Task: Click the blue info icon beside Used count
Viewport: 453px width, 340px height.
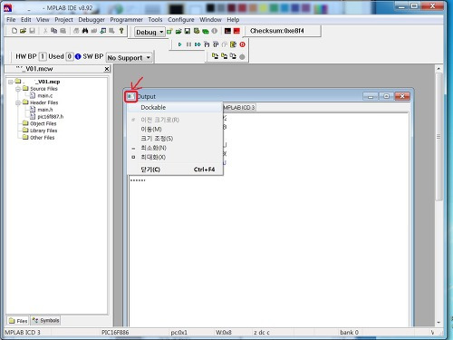Action: (x=78, y=56)
